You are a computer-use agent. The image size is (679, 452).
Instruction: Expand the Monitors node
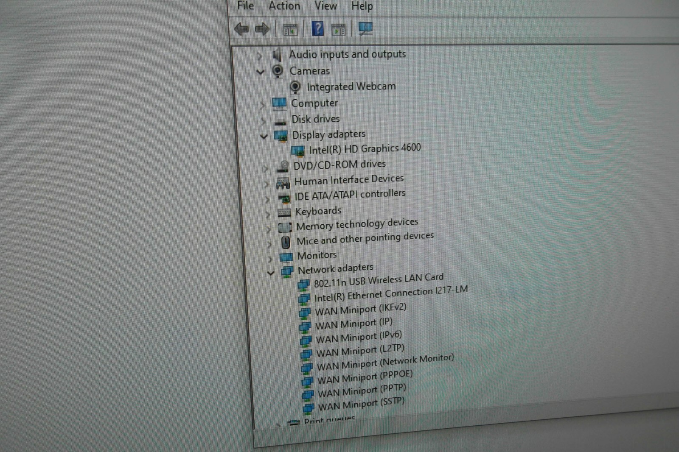click(x=270, y=259)
